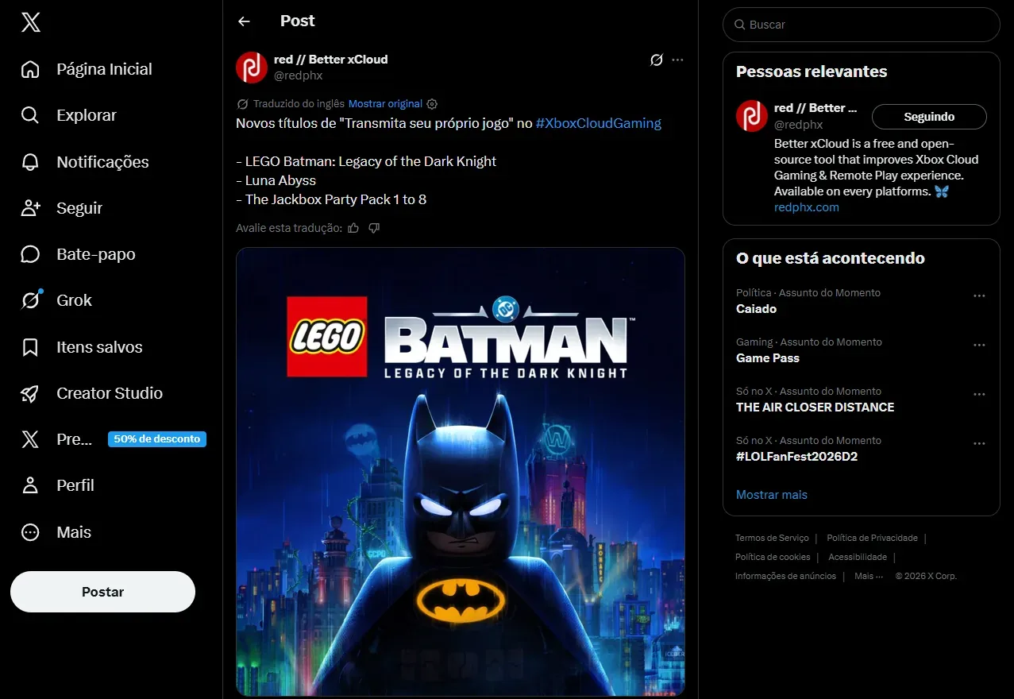This screenshot has width=1014, height=699.
Task: Select Bate-papo menu label
Action: point(96,254)
